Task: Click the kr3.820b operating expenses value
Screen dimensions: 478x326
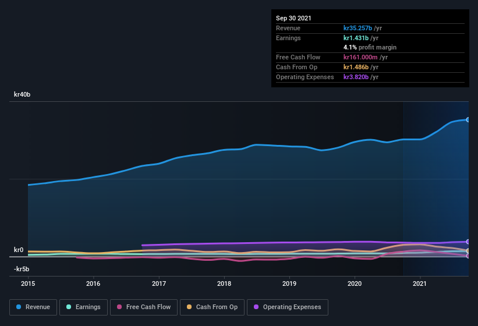Action: (x=356, y=77)
